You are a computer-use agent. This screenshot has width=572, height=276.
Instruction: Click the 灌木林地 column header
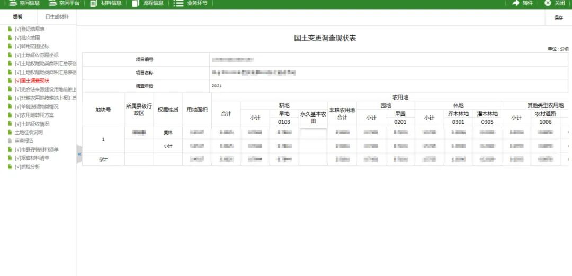[x=487, y=113]
